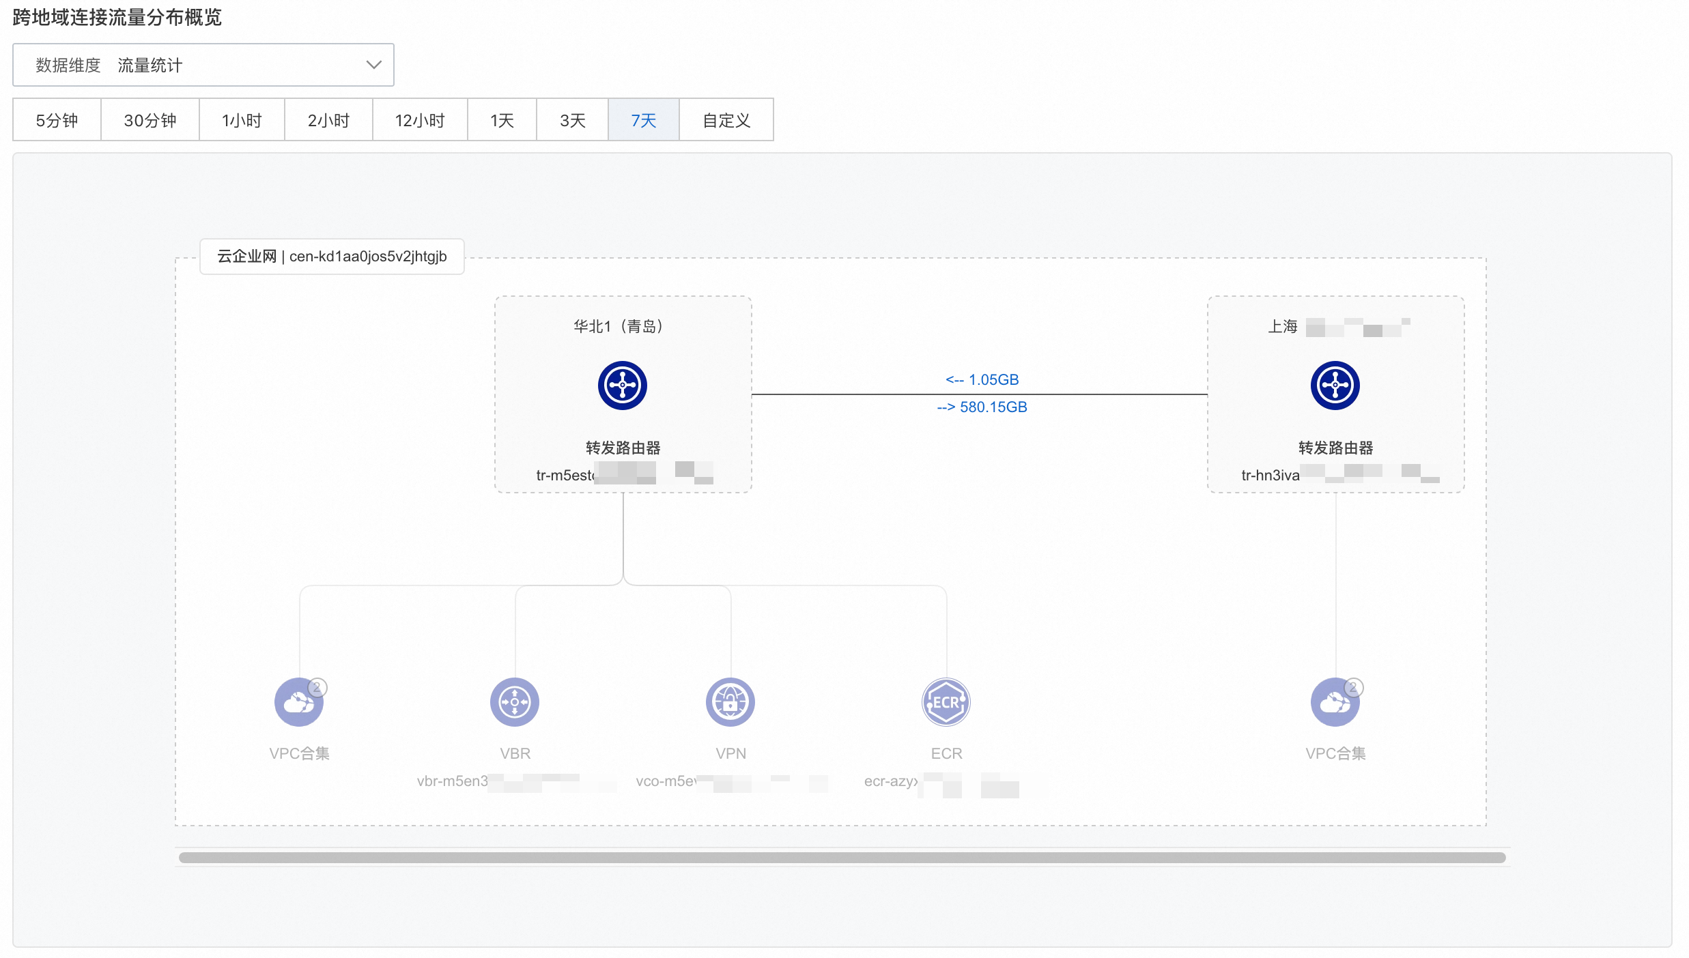Choose the 3天 time range

pos(572,120)
